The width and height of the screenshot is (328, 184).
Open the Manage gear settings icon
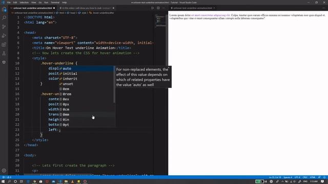click(4, 171)
